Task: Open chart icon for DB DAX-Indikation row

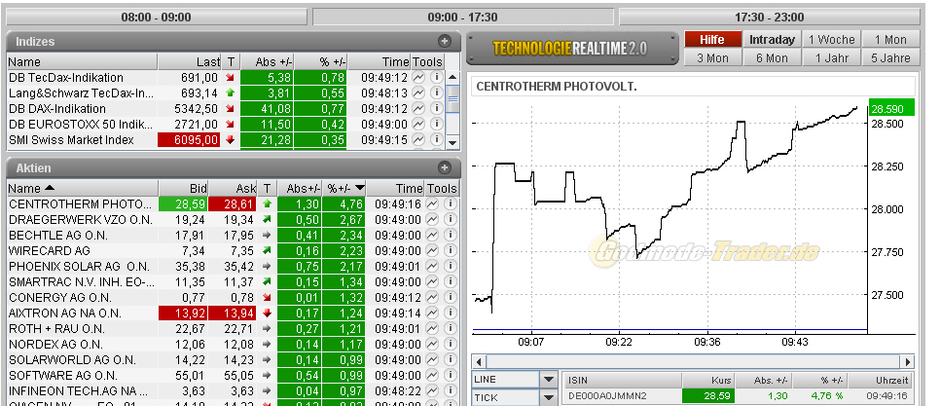Action: (x=419, y=109)
